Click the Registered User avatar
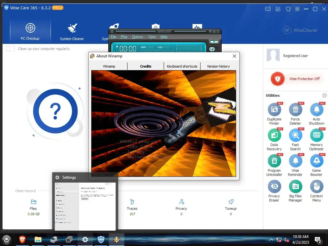Screen dimensions: 328x246 coord(273,55)
